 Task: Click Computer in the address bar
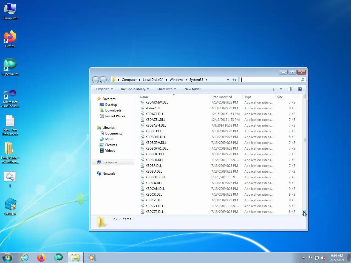pos(129,80)
